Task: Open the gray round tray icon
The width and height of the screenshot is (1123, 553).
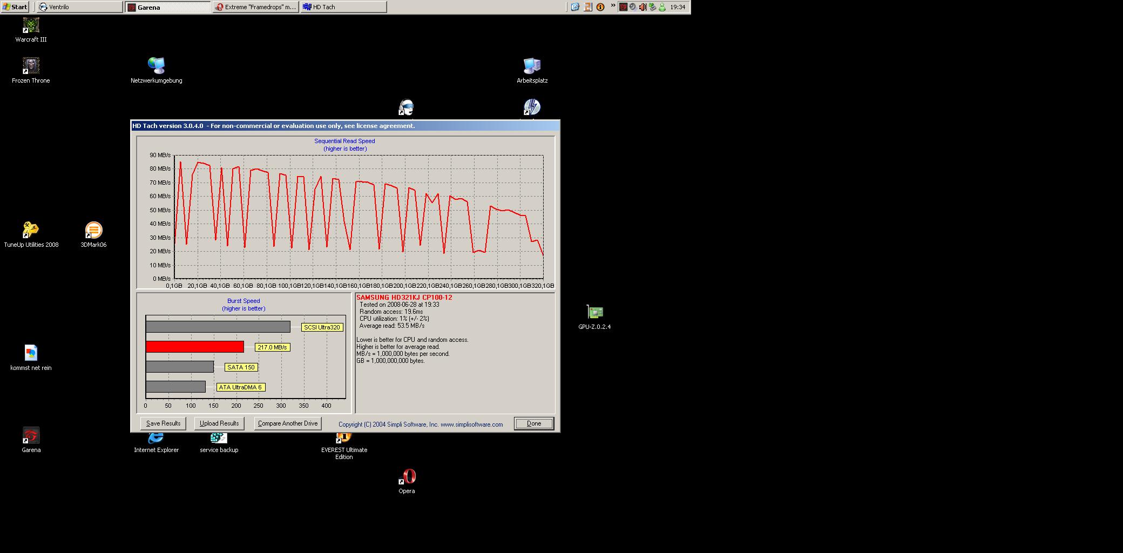Action: pos(633,7)
